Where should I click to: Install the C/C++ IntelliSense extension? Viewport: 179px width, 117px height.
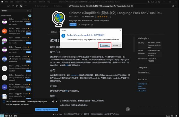point(28,24)
